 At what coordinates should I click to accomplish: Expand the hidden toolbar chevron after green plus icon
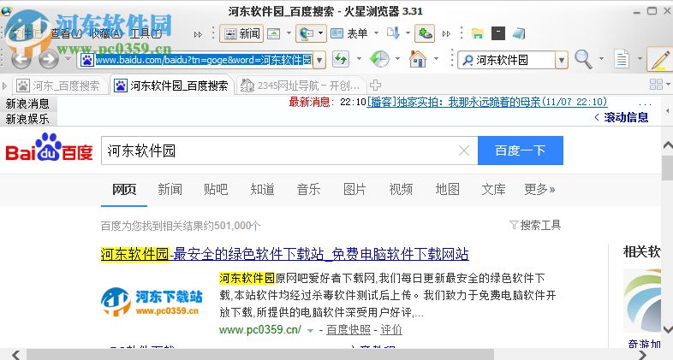[446, 33]
